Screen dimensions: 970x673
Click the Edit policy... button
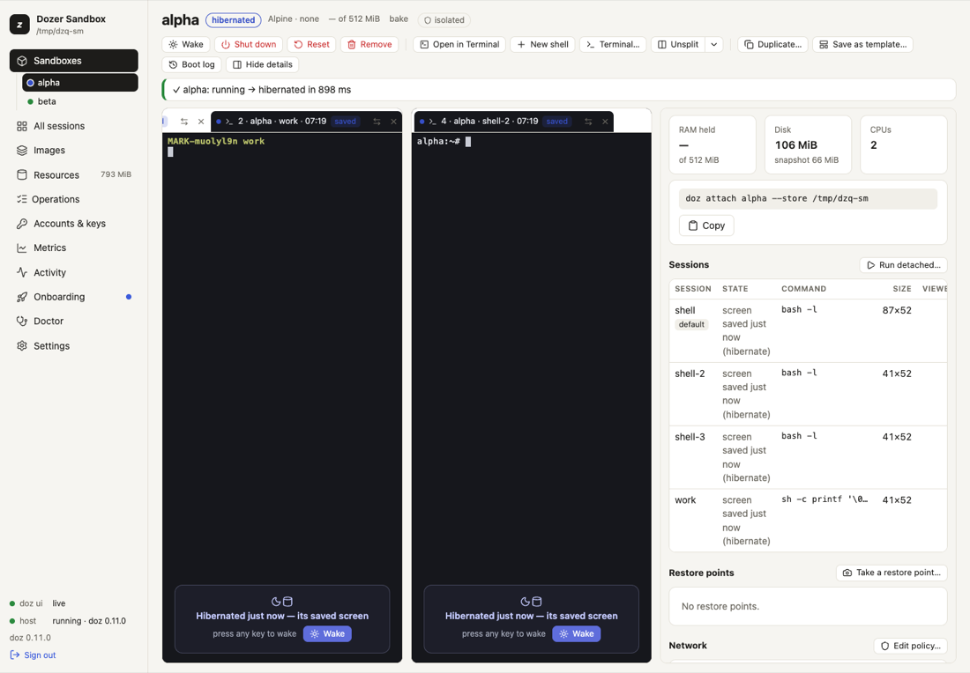[910, 646]
